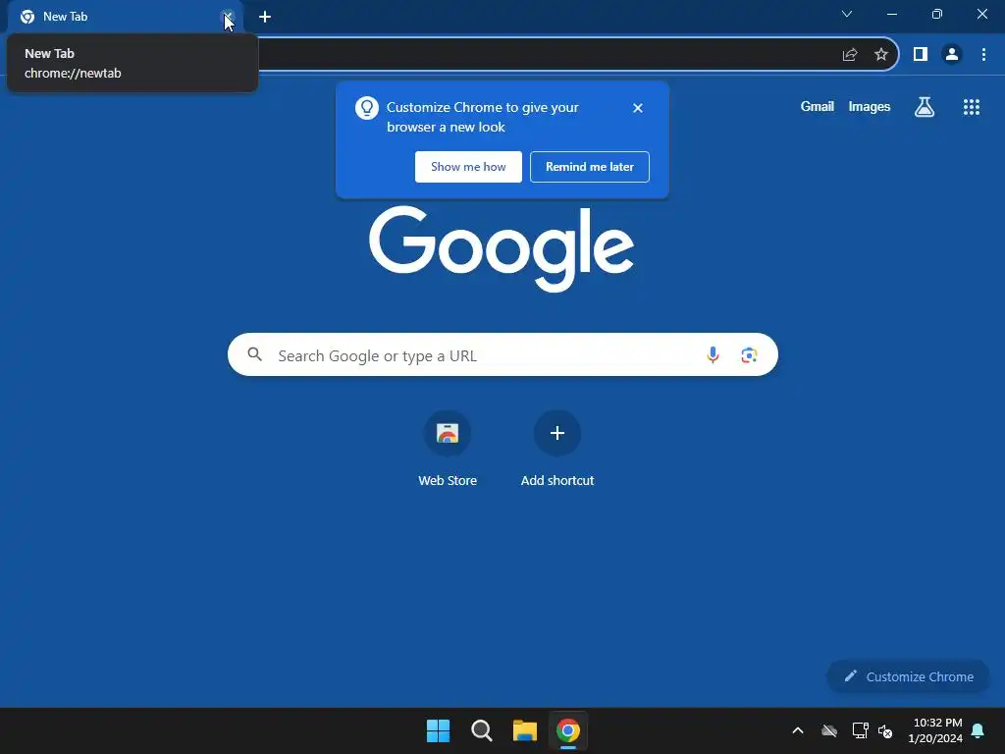
Task: Open the Windows Start menu
Action: [x=439, y=730]
